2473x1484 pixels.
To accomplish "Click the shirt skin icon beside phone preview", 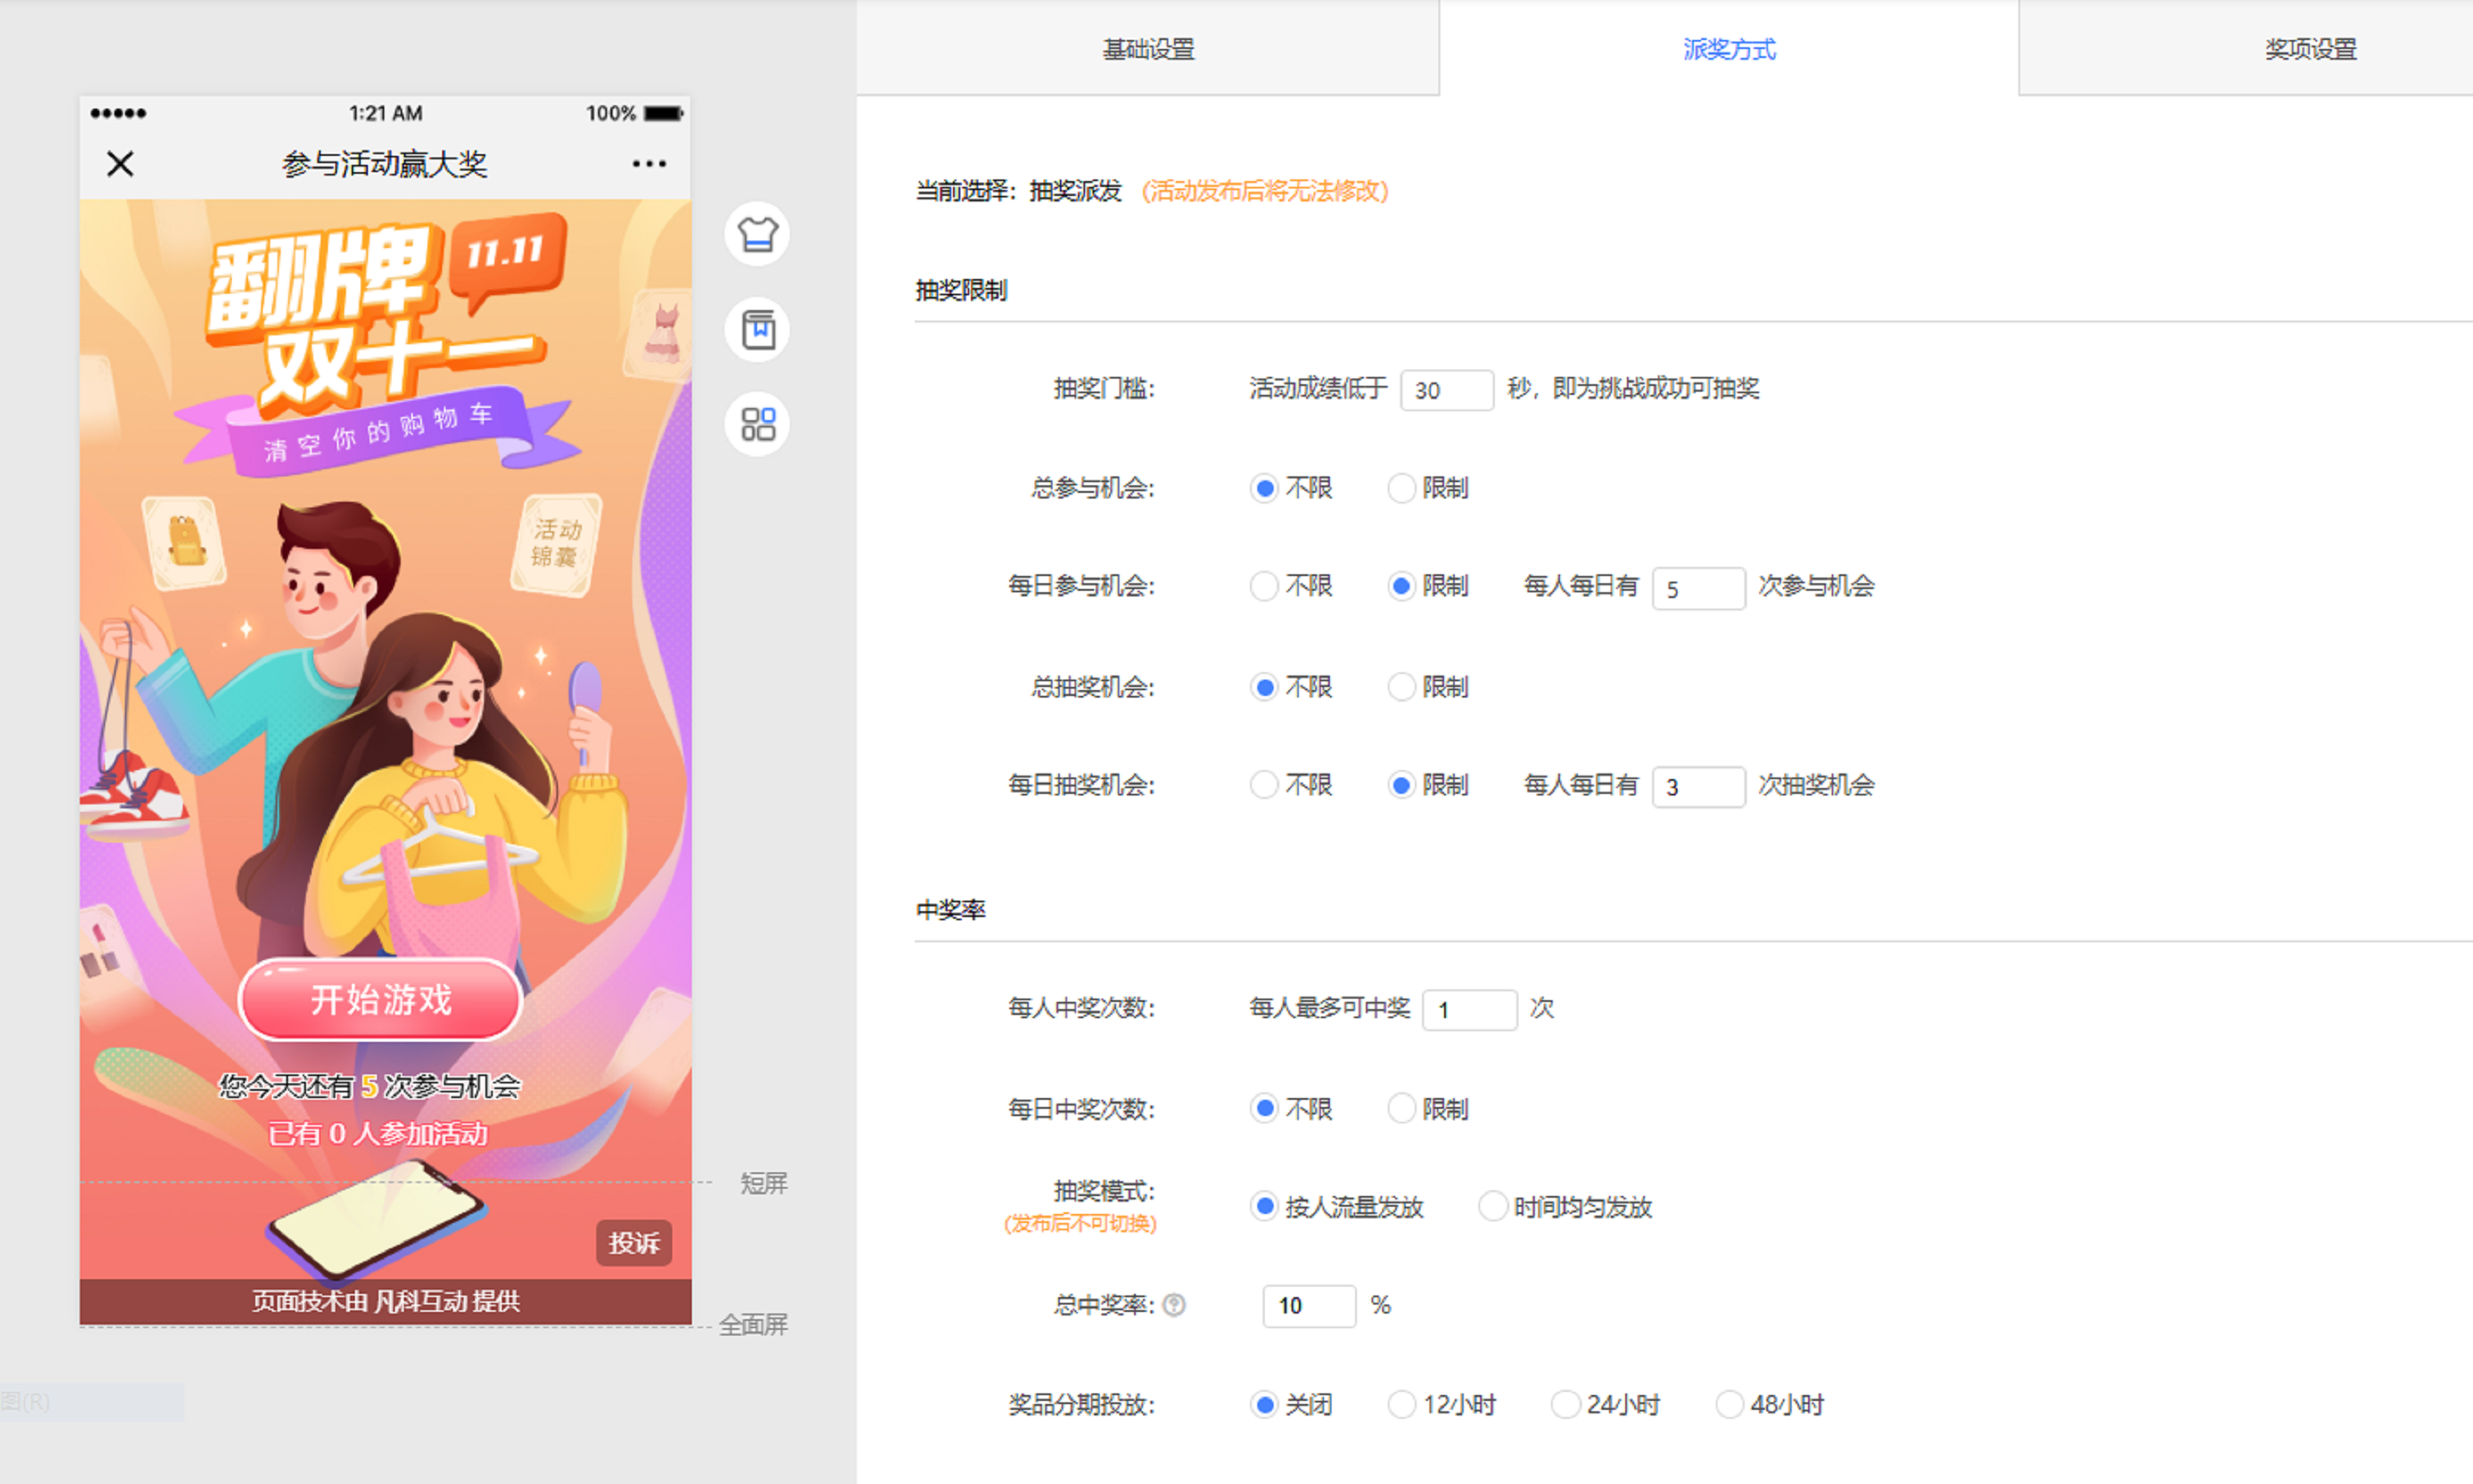I will (757, 235).
